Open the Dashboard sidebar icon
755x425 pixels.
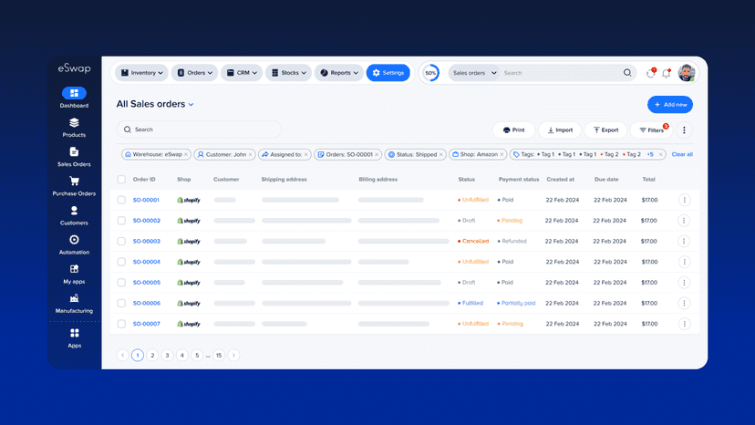(74, 93)
